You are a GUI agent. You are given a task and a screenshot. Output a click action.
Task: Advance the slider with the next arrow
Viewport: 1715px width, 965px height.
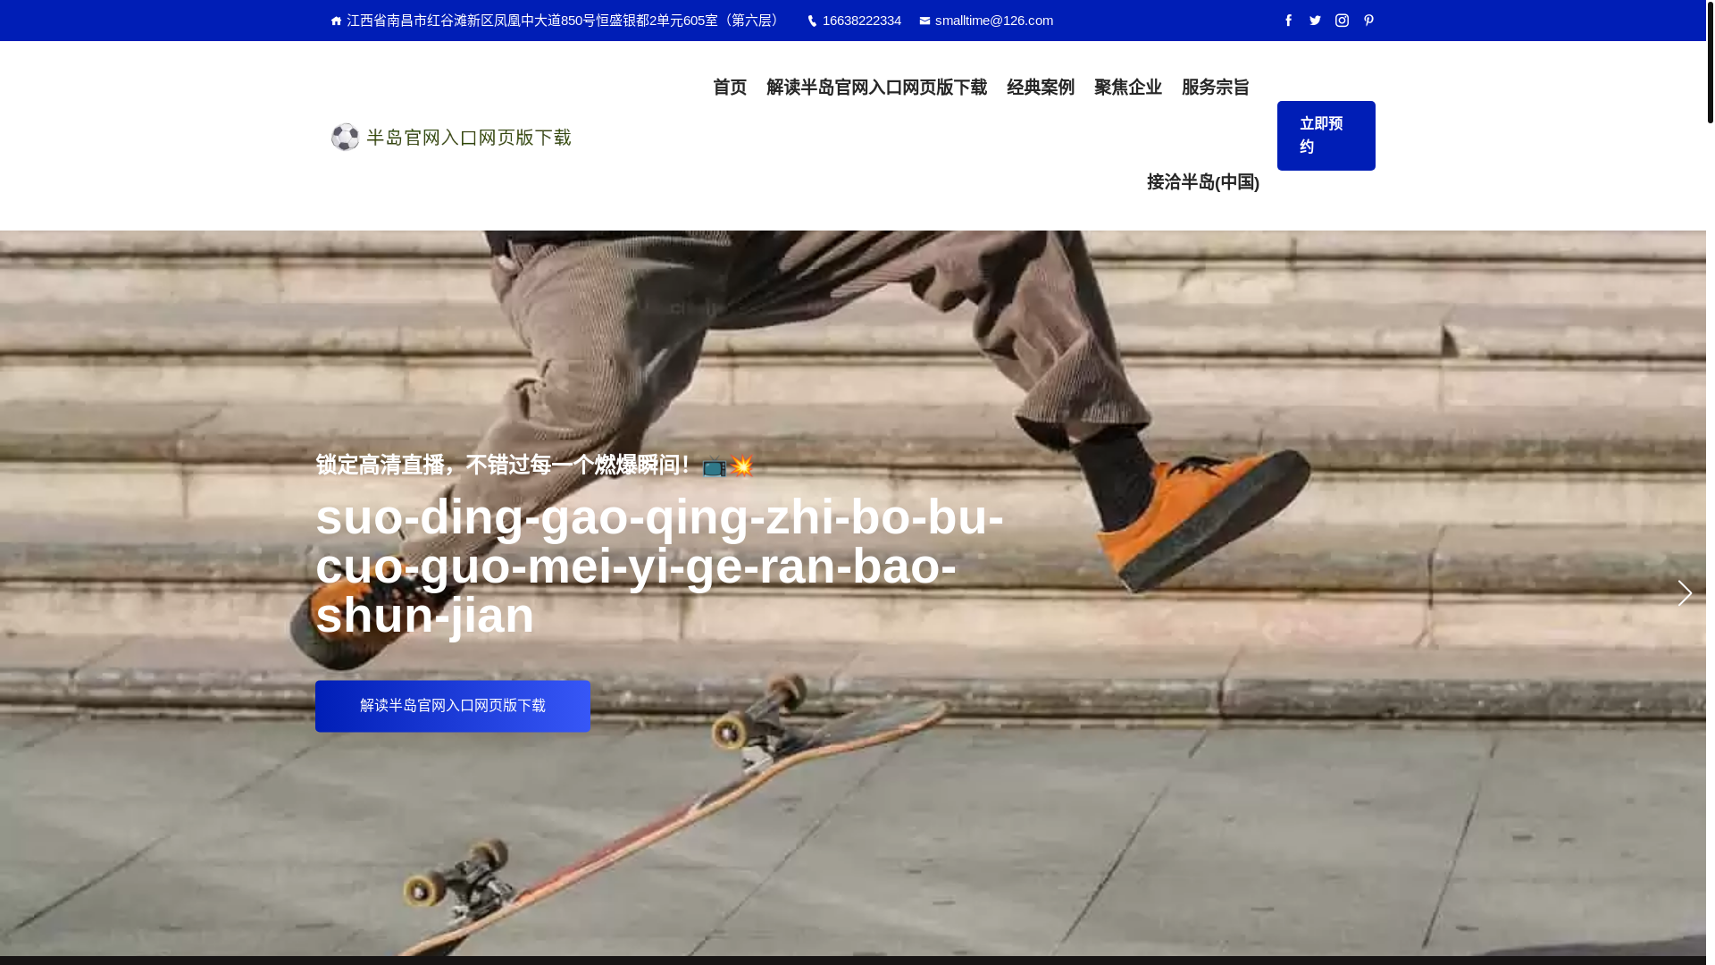point(1685,593)
